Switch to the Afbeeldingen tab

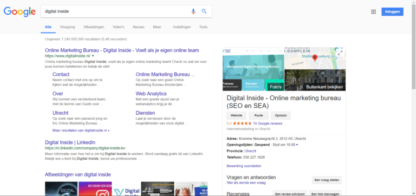pos(94,27)
